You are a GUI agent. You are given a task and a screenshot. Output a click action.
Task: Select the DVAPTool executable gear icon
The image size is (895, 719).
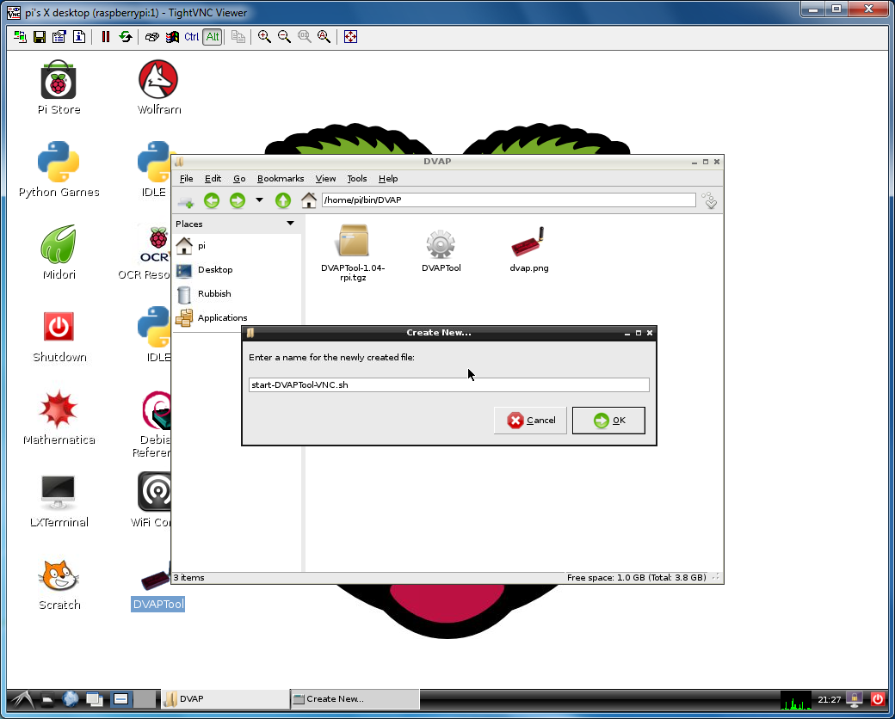point(441,250)
